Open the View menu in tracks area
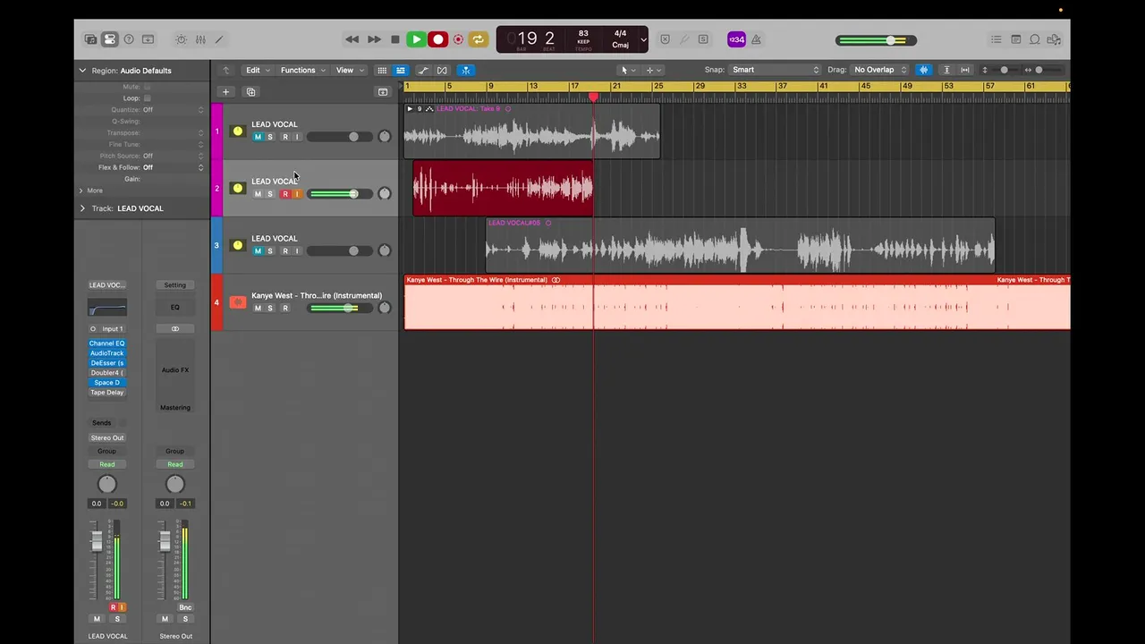The height and width of the screenshot is (644, 1145). click(x=348, y=70)
